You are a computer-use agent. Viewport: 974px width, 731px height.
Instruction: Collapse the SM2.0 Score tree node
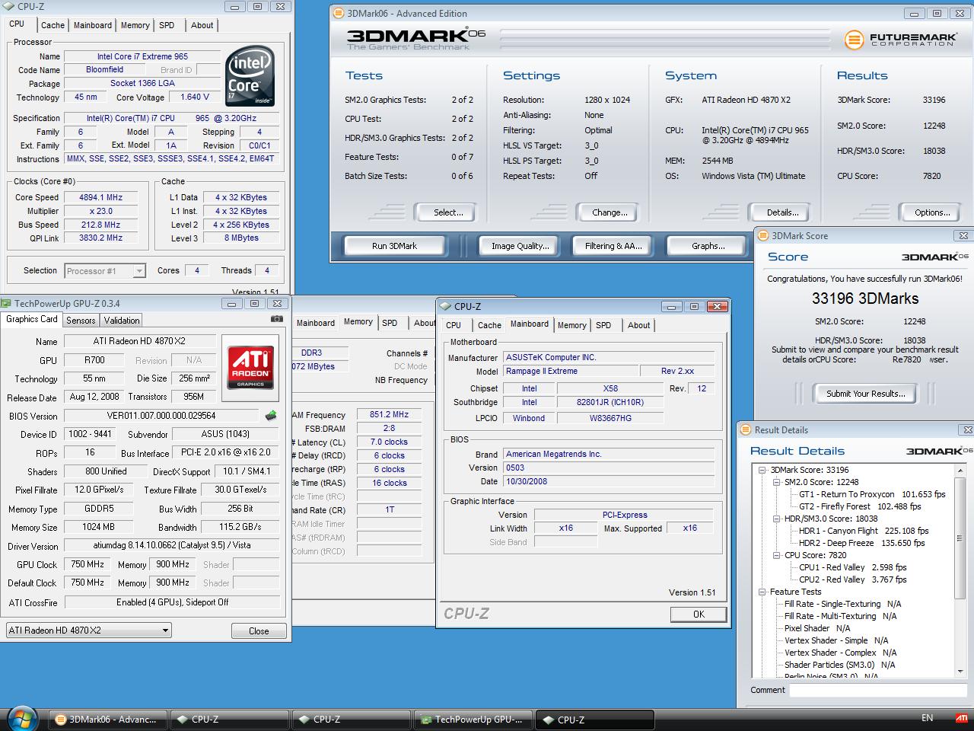point(777,482)
